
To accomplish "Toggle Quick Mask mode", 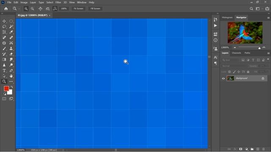I will pos(4,99).
